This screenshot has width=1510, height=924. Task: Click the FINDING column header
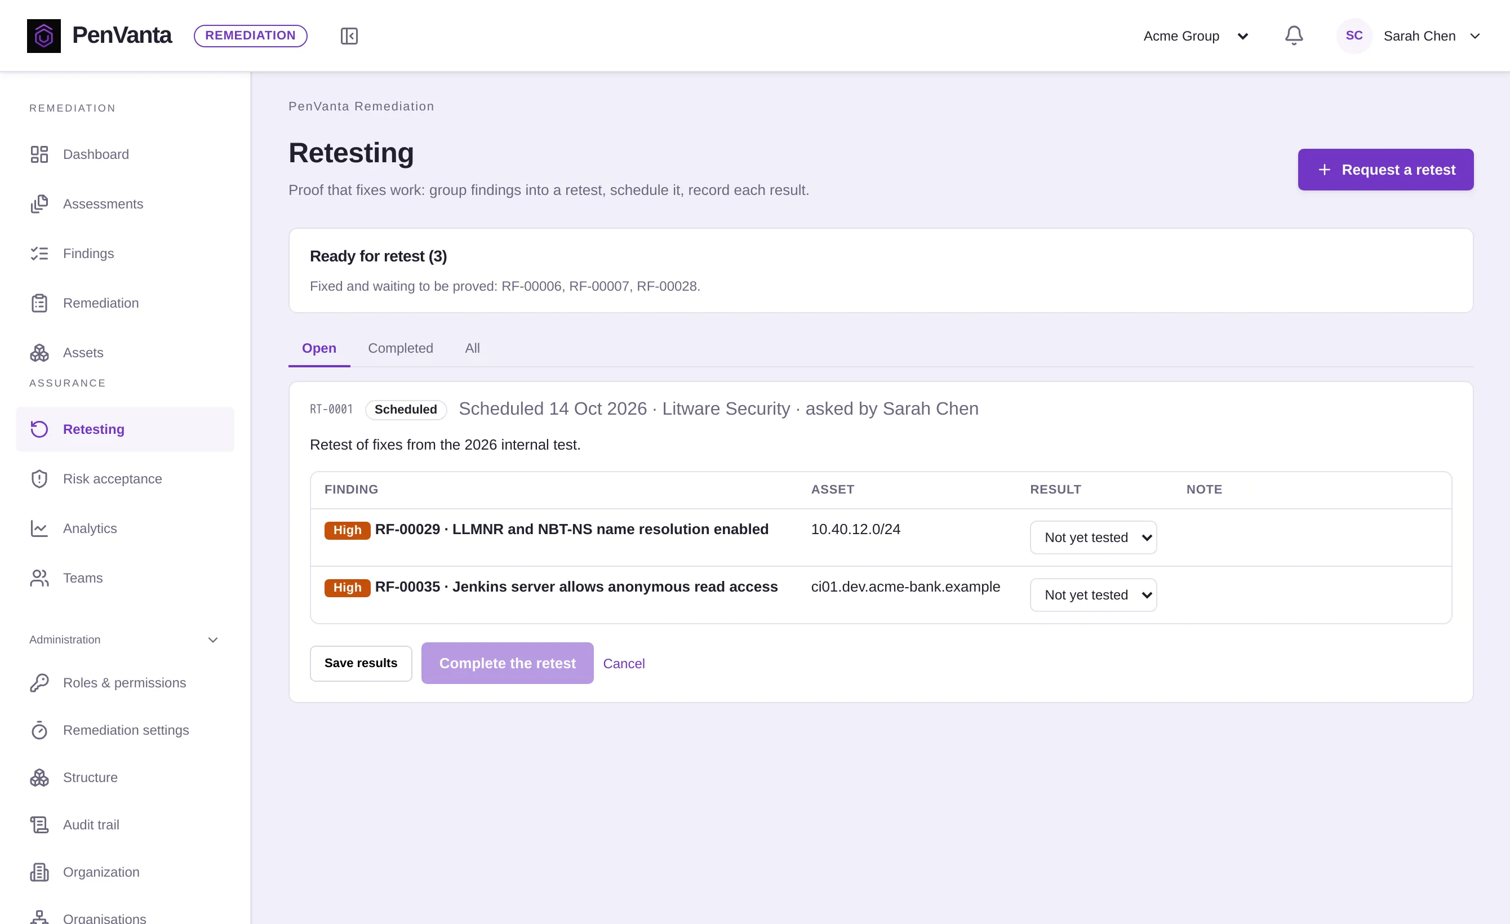pos(351,490)
